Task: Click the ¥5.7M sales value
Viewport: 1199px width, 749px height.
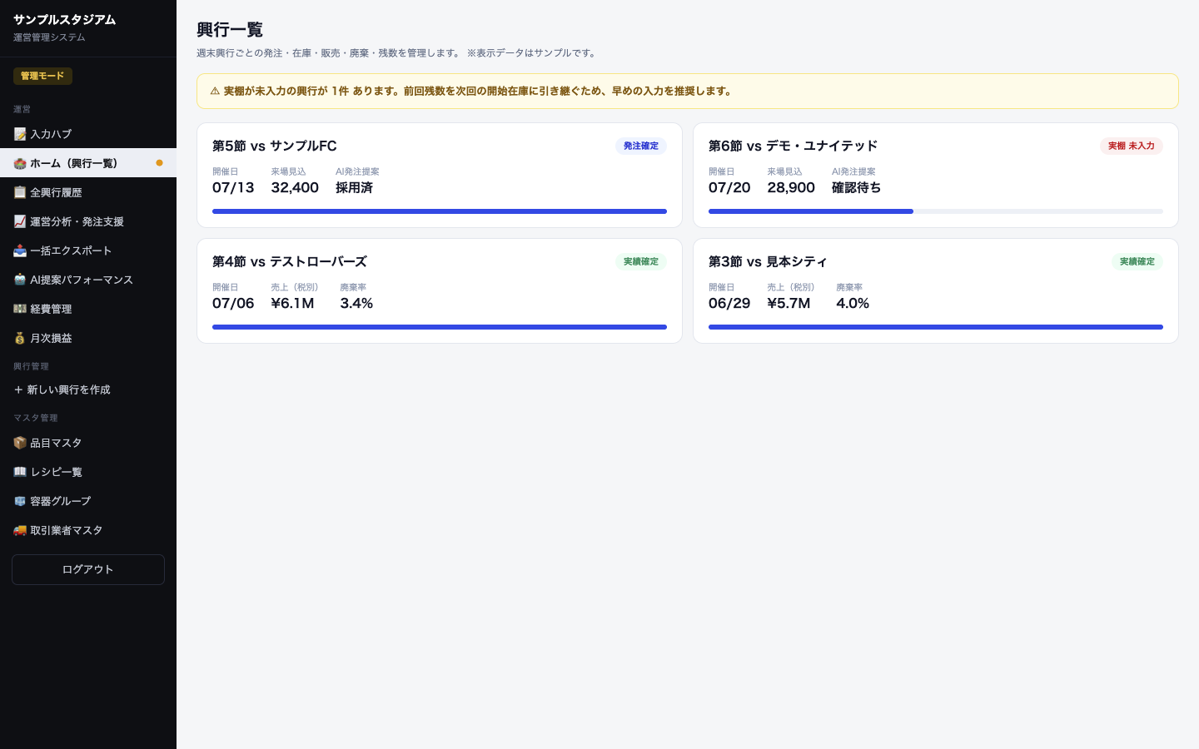Action: (x=789, y=304)
